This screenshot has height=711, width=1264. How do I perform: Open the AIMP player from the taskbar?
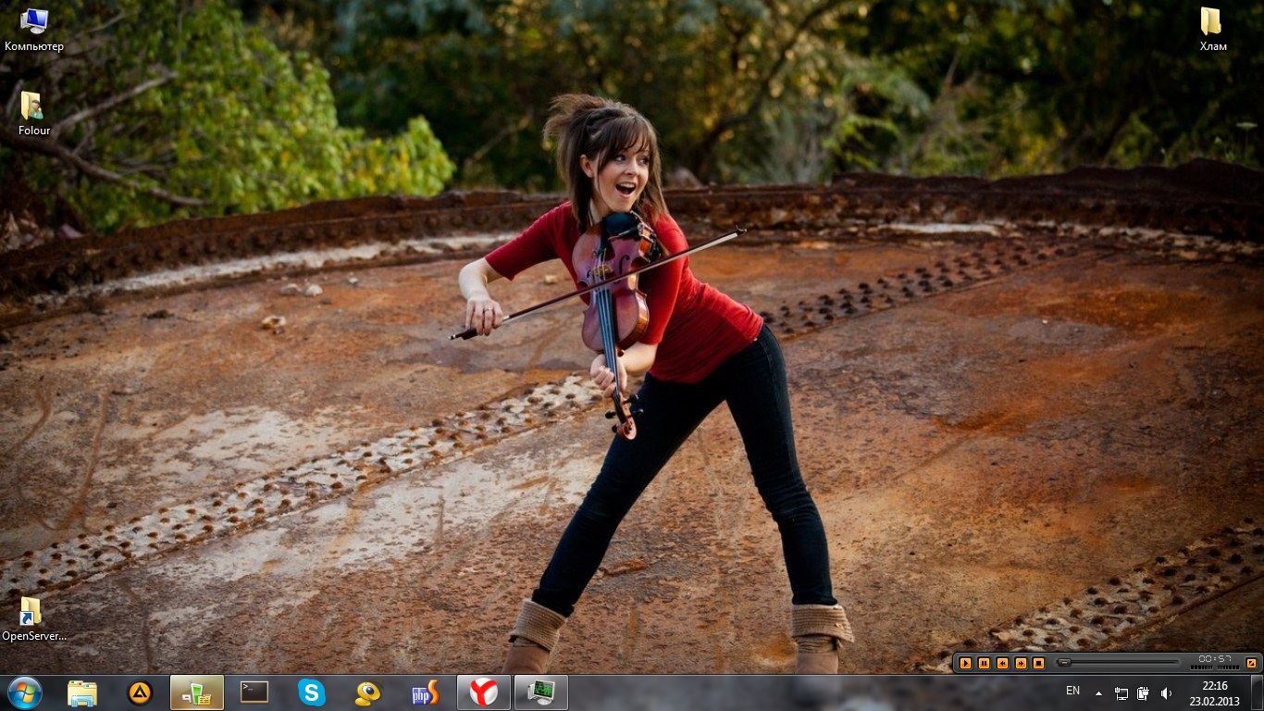[x=140, y=692]
